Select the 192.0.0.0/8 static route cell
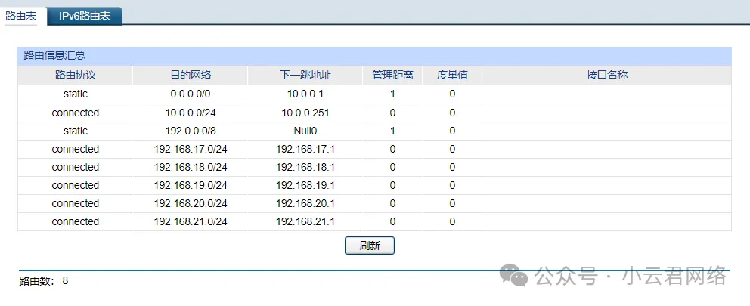The image size is (750, 306). 191,131
